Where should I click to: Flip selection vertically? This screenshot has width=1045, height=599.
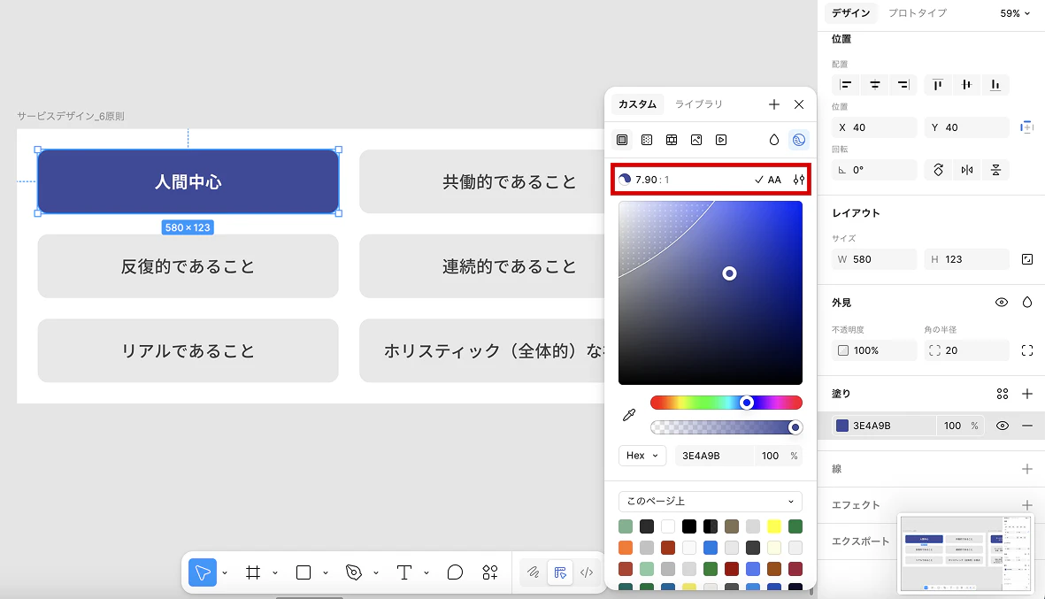pyautogui.click(x=995, y=170)
